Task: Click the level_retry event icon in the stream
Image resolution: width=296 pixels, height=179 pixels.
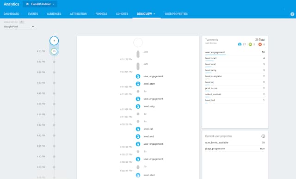Action: [x=138, y=106]
